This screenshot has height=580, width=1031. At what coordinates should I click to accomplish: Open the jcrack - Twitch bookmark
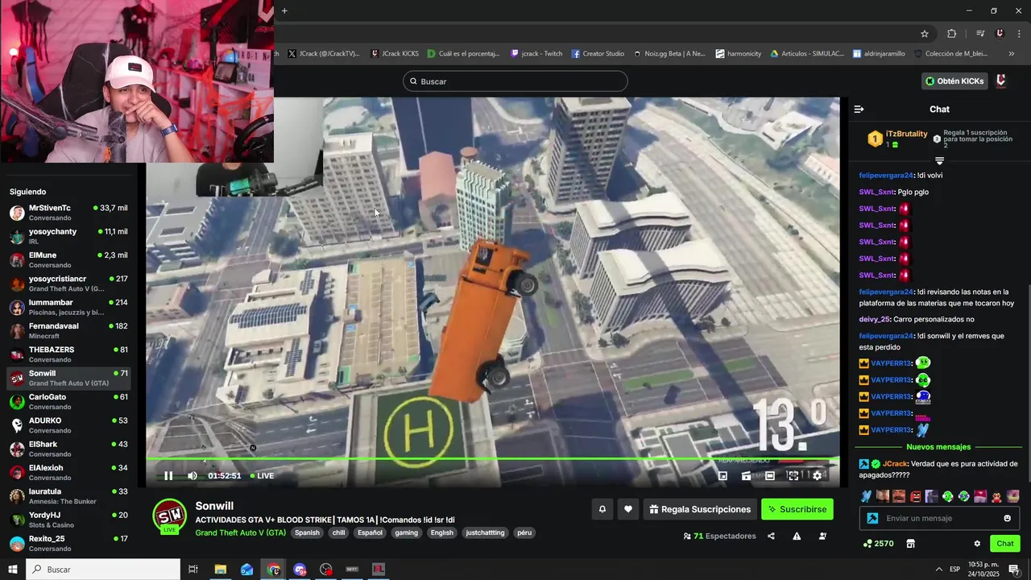(x=536, y=54)
